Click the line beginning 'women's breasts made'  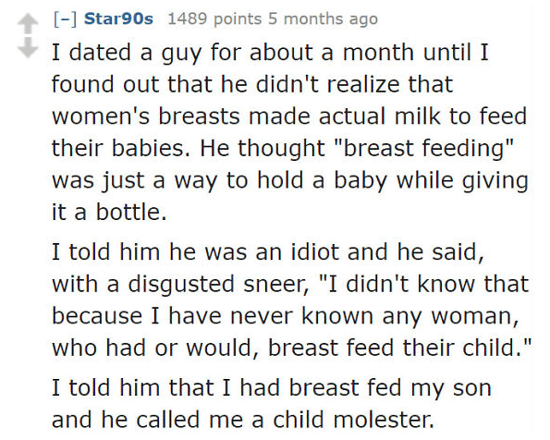289,116
